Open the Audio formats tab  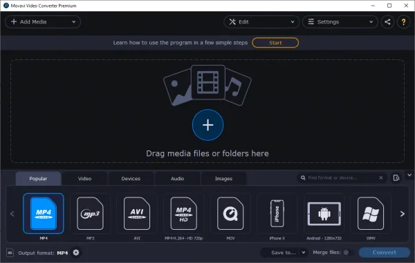coord(177,179)
